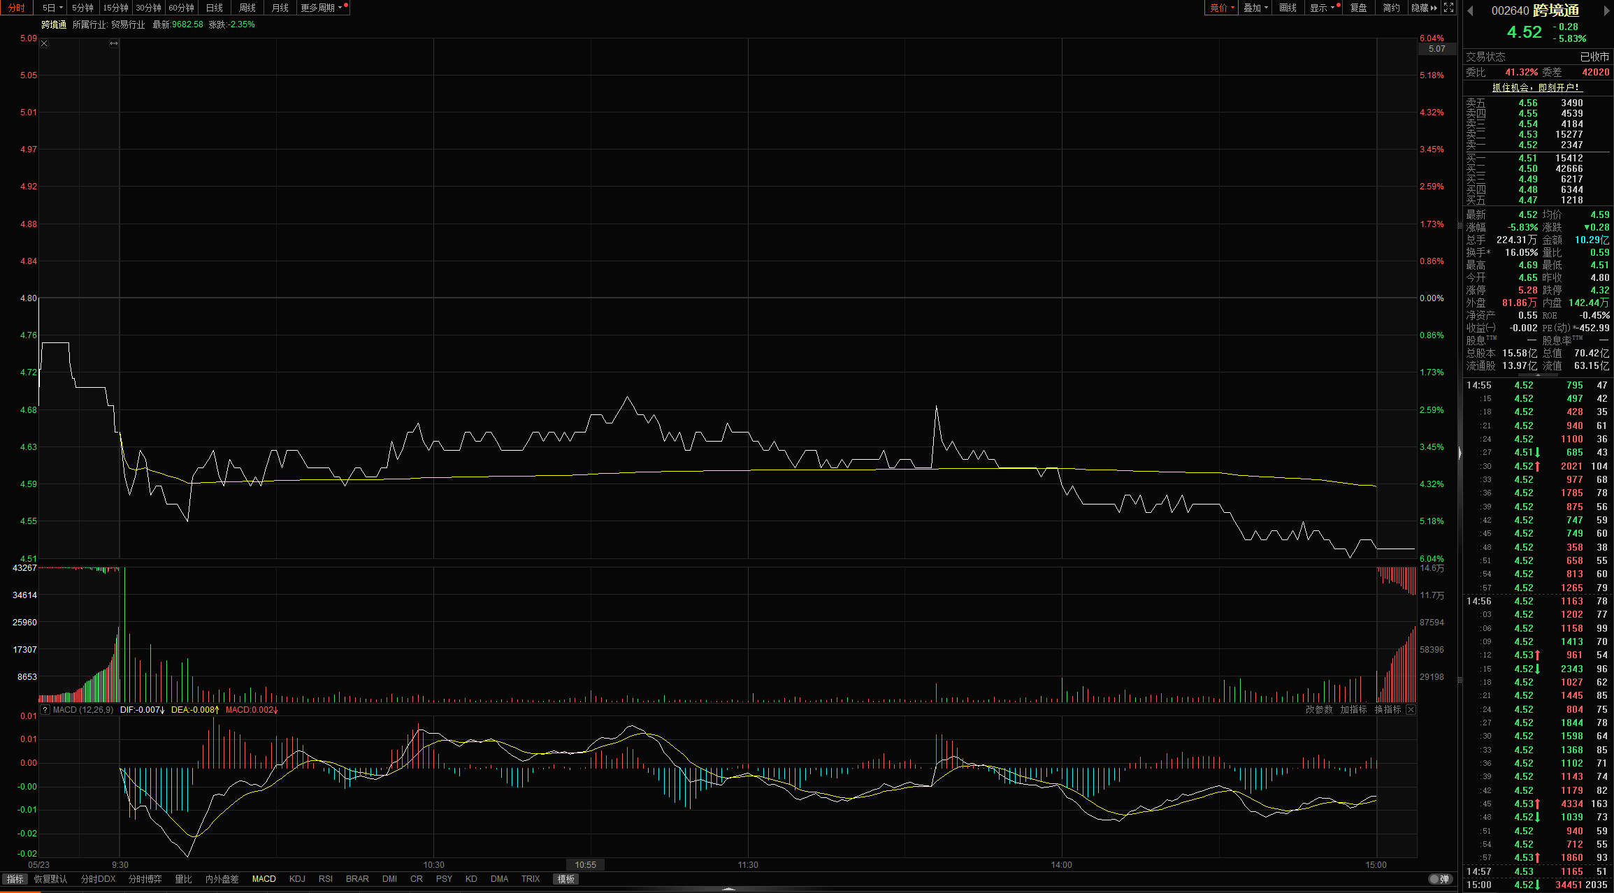Expand the bottom panel up-arrow
This screenshot has width=1614, height=893.
coord(728,890)
